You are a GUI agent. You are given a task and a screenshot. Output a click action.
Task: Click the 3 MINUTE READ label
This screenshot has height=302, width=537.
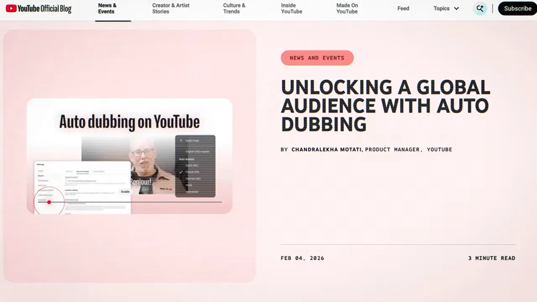(x=492, y=258)
